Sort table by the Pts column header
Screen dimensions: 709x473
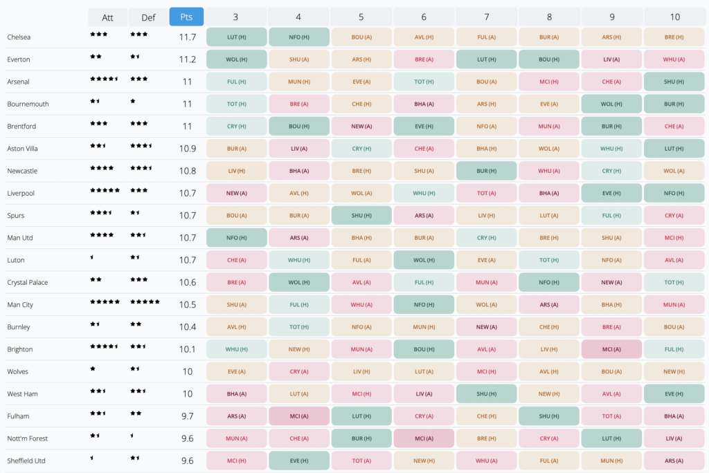[x=186, y=17]
